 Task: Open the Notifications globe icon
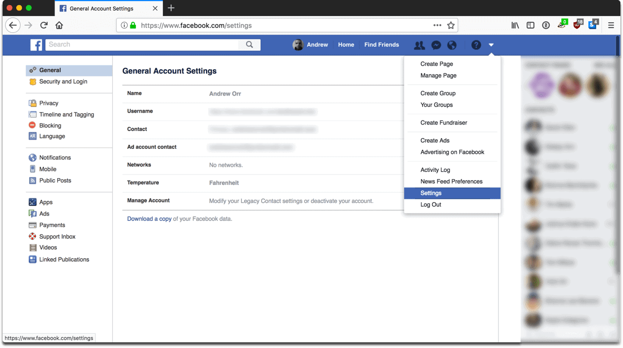click(x=452, y=45)
